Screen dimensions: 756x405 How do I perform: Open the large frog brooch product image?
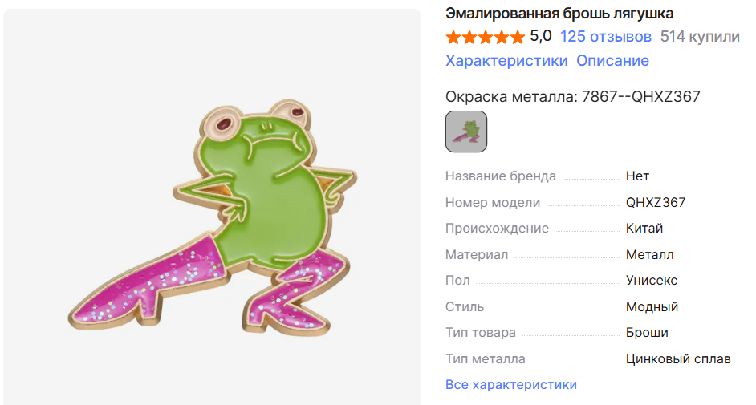[x=212, y=207]
